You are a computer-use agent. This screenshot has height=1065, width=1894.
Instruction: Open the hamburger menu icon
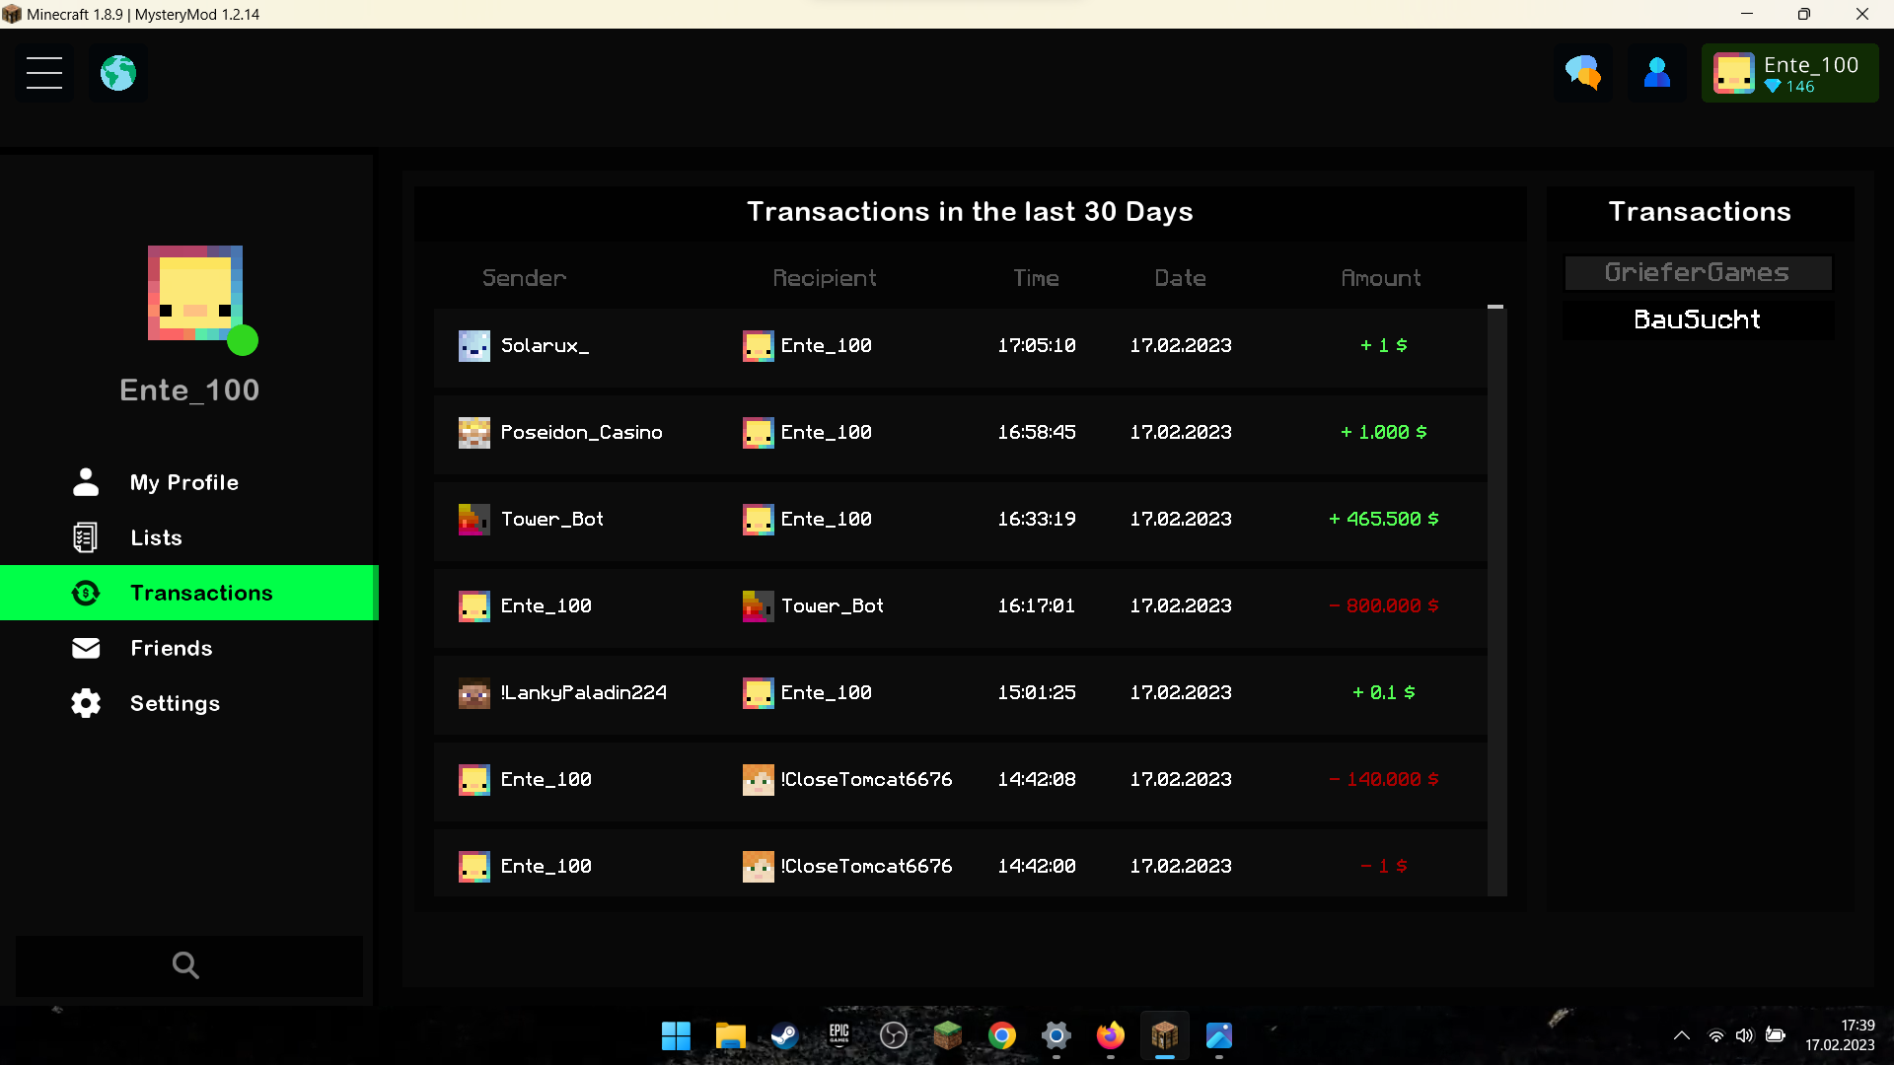44,73
